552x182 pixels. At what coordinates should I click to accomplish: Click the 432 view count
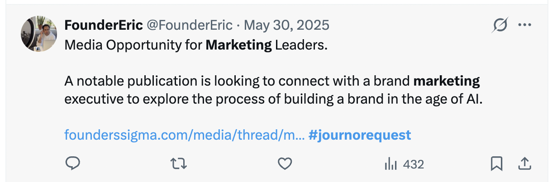tap(413, 164)
